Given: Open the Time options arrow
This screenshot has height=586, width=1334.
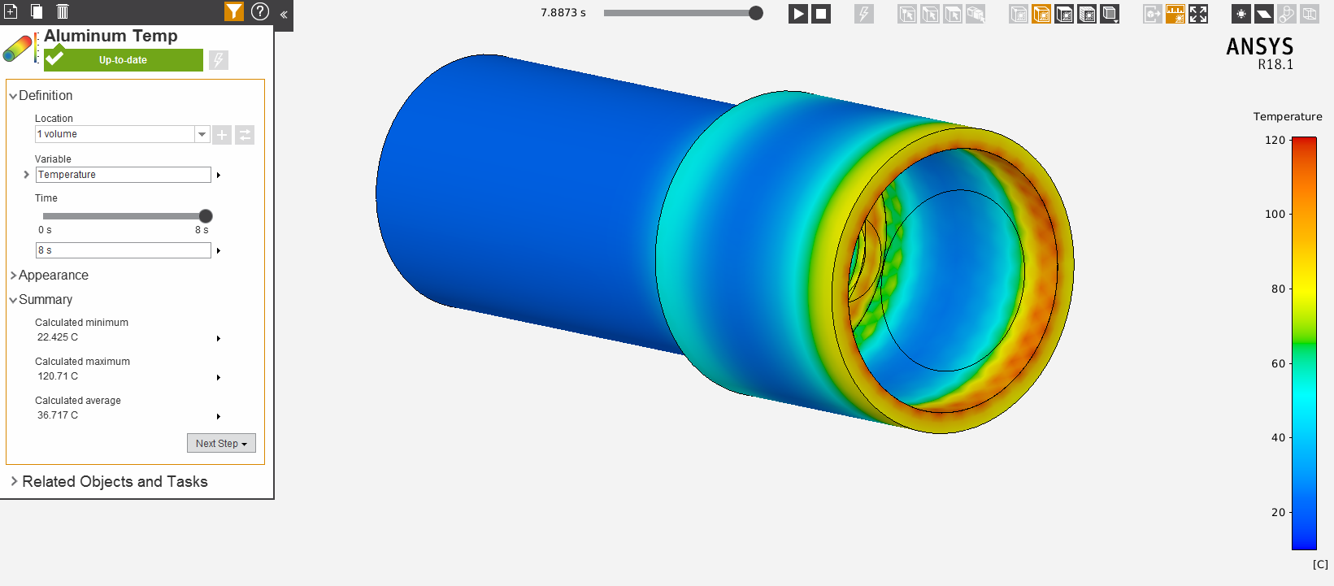Looking at the screenshot, I should point(219,250).
